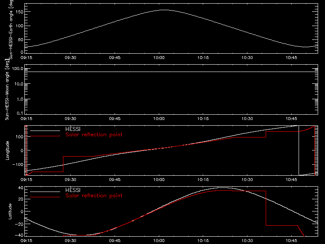Click 10:00 time label under Longitude plot

(159, 180)
